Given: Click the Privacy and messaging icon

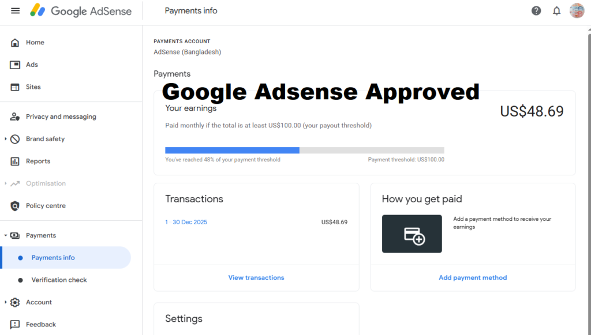Looking at the screenshot, I should pyautogui.click(x=16, y=116).
